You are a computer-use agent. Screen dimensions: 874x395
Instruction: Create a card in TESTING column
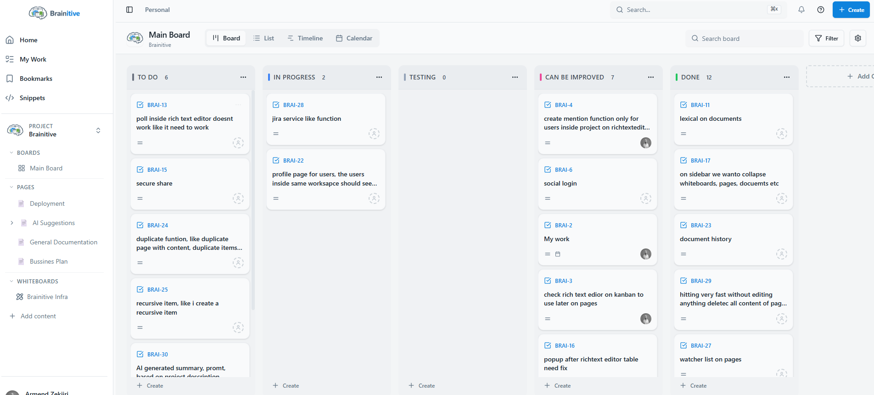(422, 385)
